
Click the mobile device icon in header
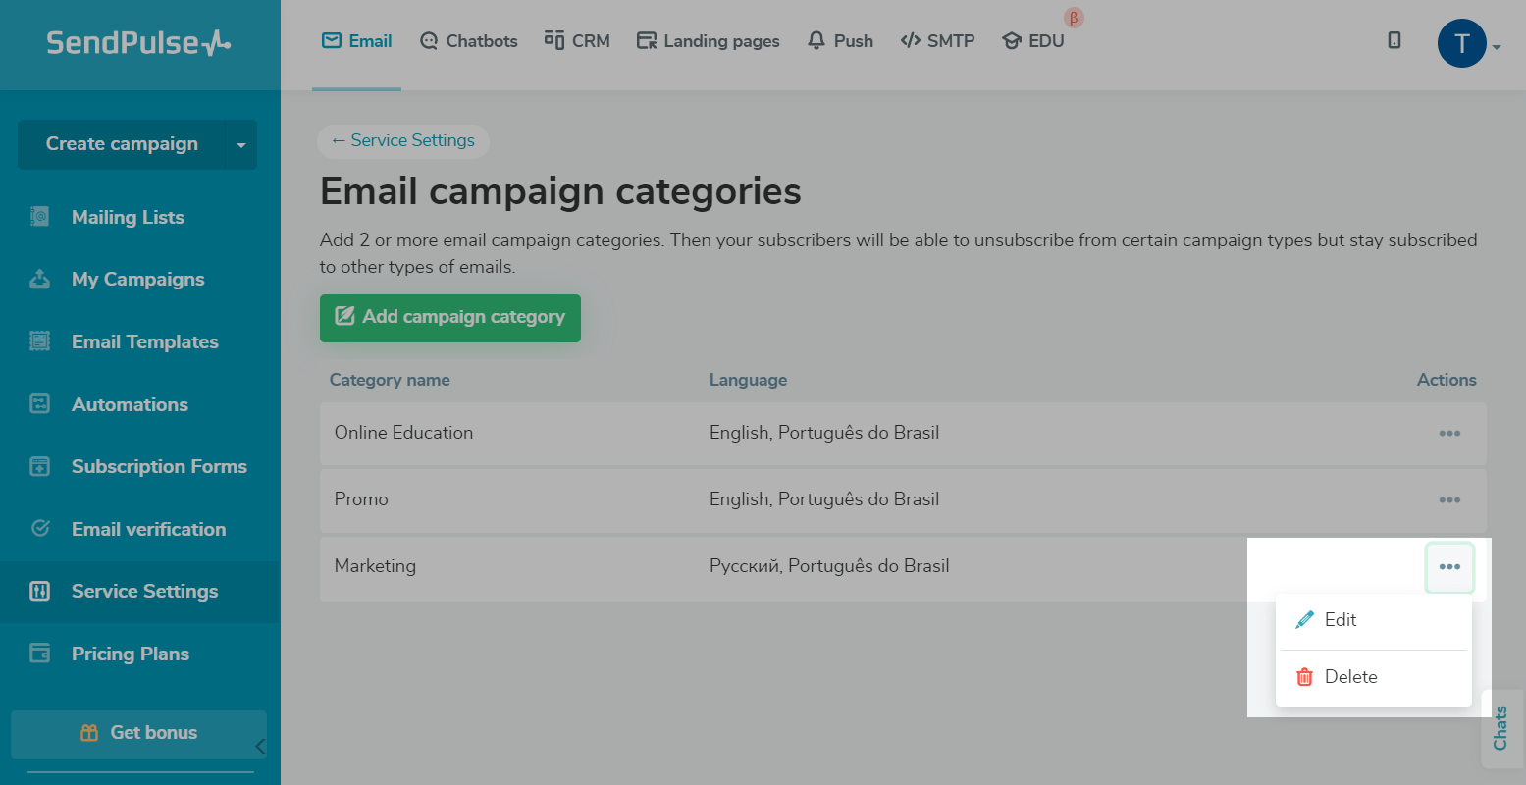[x=1394, y=40]
